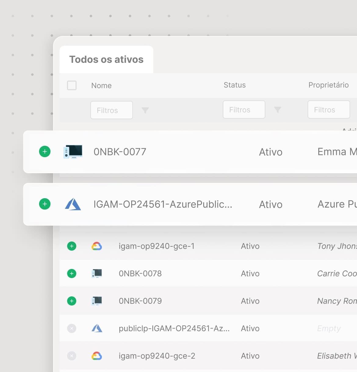Click gray x icon on igam-op9240-gce-2 row

pyautogui.click(x=72, y=356)
